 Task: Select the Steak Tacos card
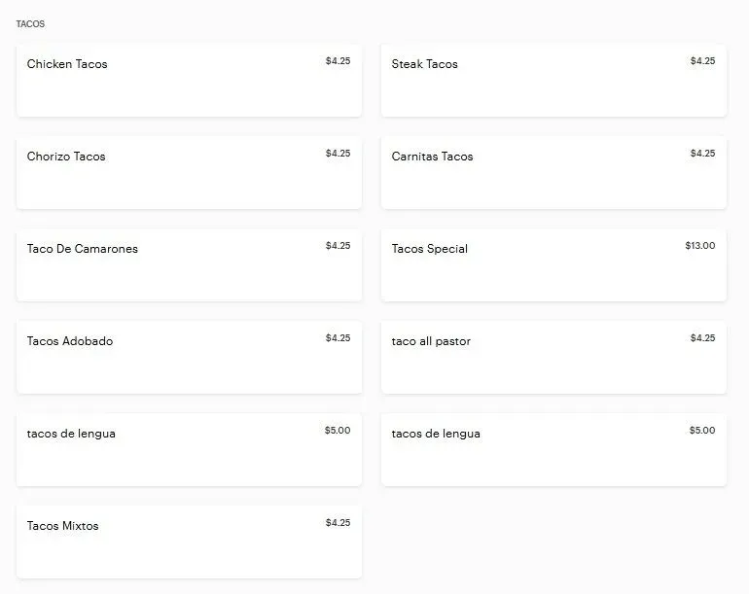553,81
